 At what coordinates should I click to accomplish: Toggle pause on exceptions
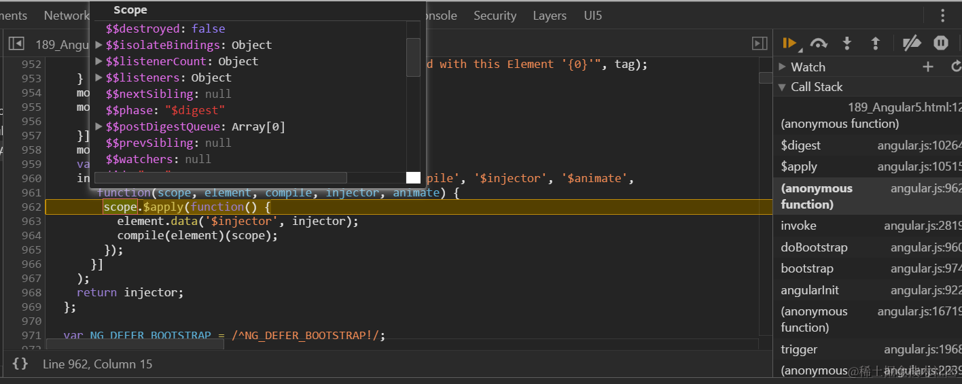[941, 43]
